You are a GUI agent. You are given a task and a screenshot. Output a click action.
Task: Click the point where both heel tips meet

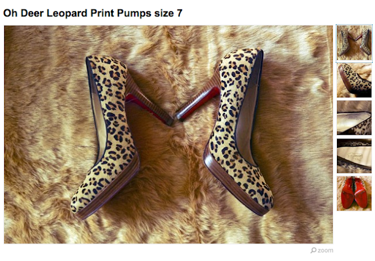(175, 120)
